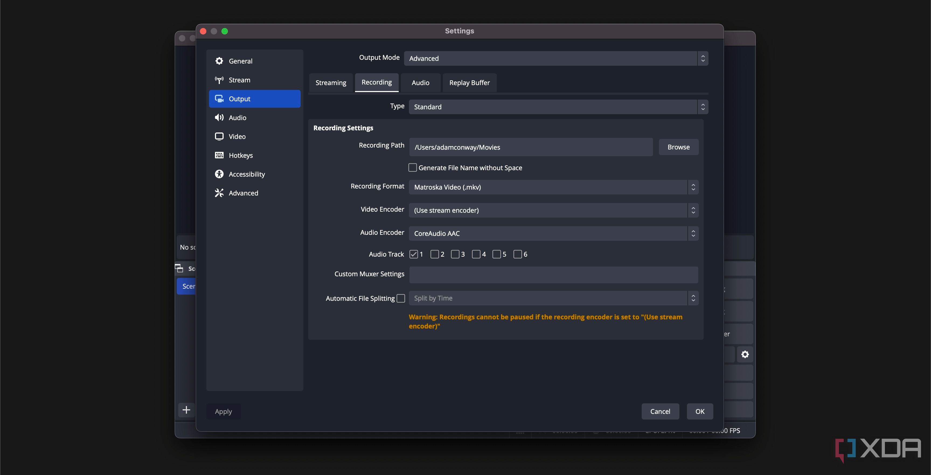Image resolution: width=931 pixels, height=475 pixels.
Task: Click the Stream antenna icon
Action: (x=219, y=80)
